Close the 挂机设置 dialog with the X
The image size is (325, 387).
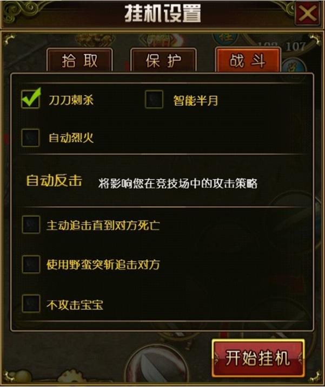(x=308, y=14)
